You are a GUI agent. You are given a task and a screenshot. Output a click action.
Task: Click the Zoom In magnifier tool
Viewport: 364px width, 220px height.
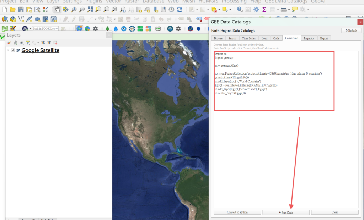point(74,9)
